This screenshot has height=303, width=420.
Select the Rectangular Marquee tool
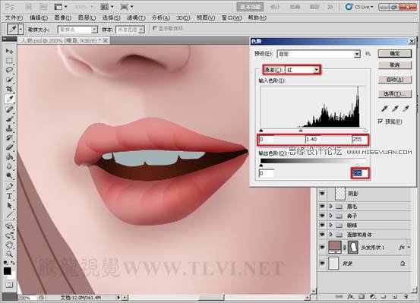[x=9, y=61]
